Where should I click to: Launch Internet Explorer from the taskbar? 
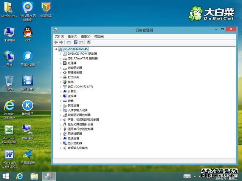pos(20,176)
